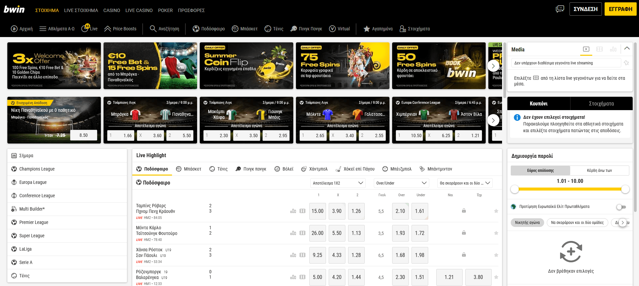Switch to Στοιχήματα tab in betslip
This screenshot has width=639, height=286.
click(601, 103)
